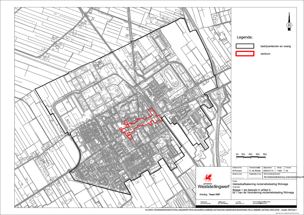Click the issue date 2025-07-31
Viewport: 304px width, 215px height.
(x=270, y=171)
